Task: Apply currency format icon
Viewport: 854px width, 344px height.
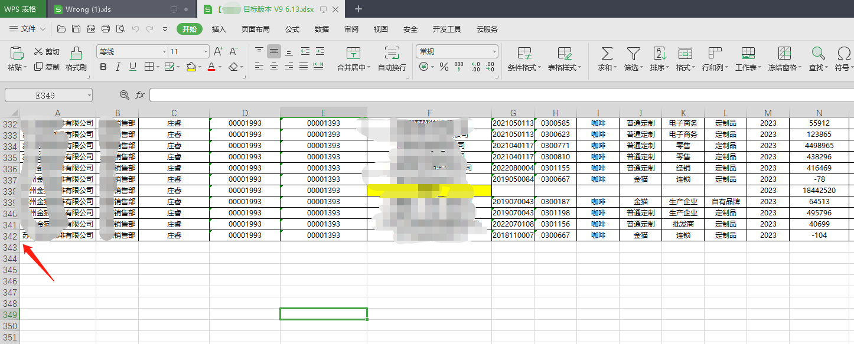Action: 423,67
